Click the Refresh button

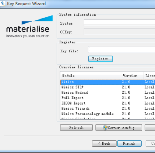pos(76,127)
